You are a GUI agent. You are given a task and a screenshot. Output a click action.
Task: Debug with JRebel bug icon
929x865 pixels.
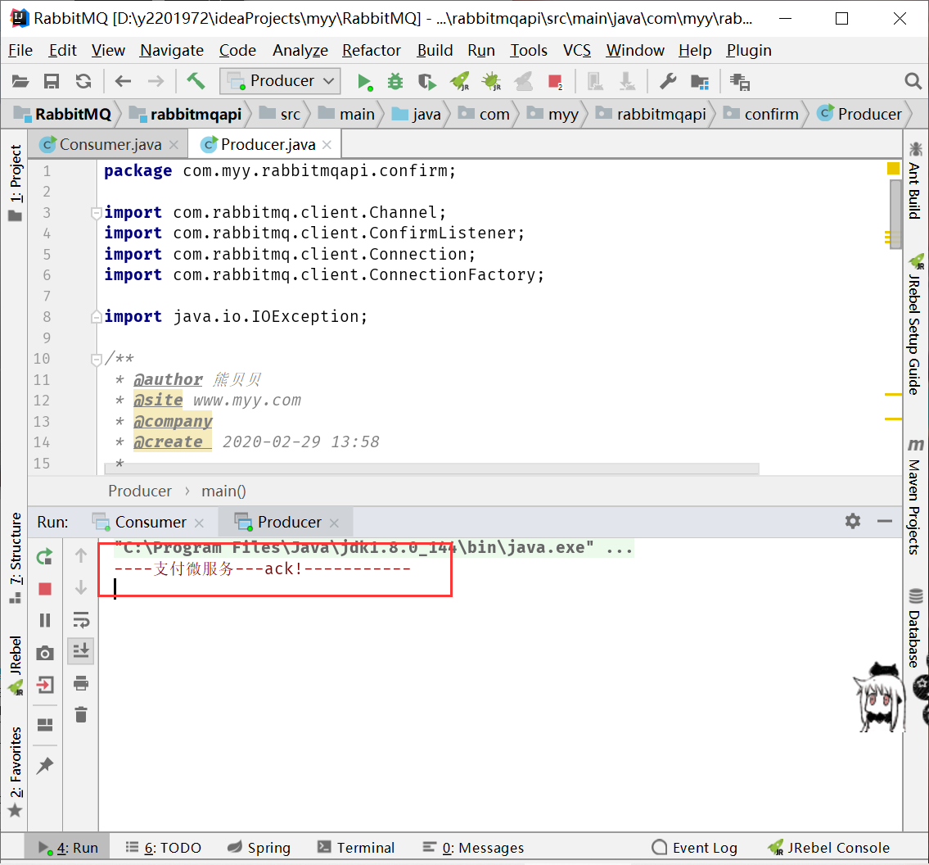click(x=492, y=81)
